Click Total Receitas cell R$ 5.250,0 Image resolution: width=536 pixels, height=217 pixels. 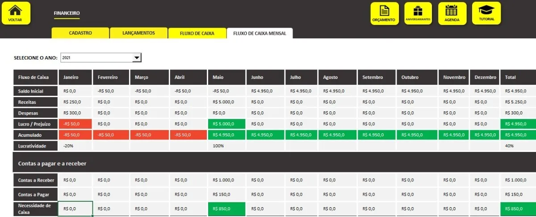[x=518, y=102]
